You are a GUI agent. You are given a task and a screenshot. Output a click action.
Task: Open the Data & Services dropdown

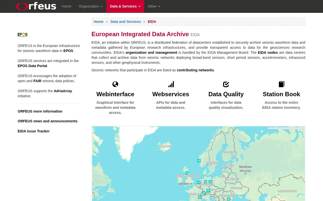point(125,6)
